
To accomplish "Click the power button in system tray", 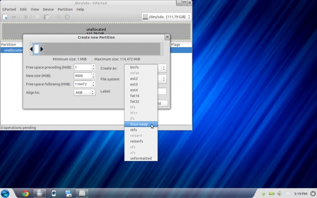I will (312, 193).
